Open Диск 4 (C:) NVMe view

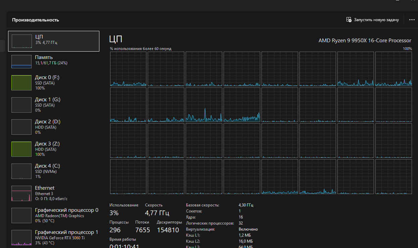tap(54, 171)
